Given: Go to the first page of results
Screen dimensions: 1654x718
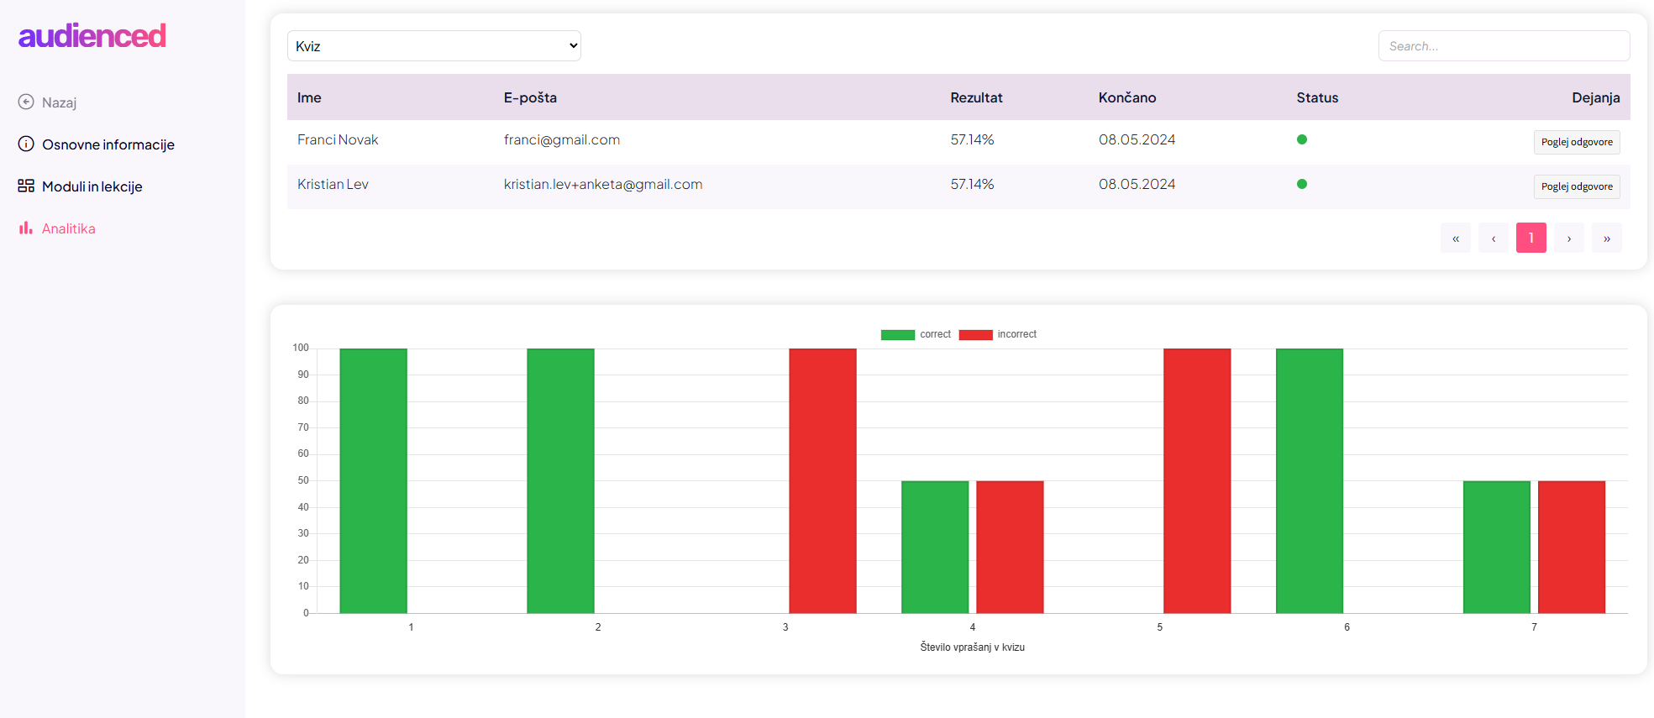Looking at the screenshot, I should [1455, 238].
